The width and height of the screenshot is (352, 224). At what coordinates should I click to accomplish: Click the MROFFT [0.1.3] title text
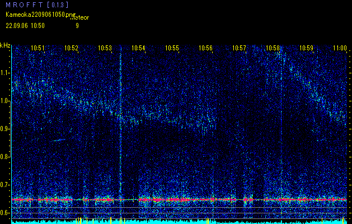pos(37,4)
